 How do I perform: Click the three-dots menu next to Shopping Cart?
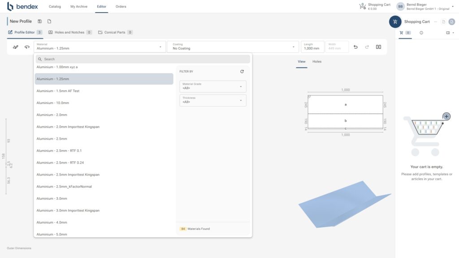point(435,21)
